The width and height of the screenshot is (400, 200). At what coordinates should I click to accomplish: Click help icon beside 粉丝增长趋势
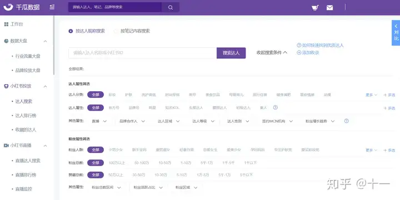(346, 121)
